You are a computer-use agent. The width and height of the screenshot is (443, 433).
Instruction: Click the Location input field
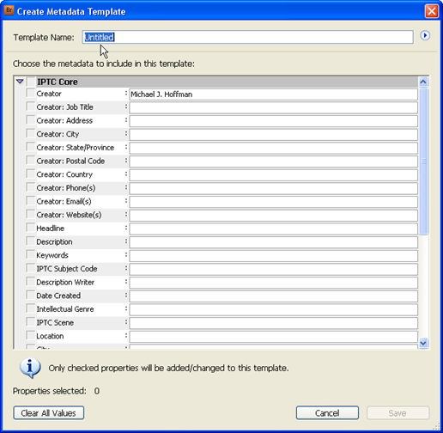coord(273,337)
